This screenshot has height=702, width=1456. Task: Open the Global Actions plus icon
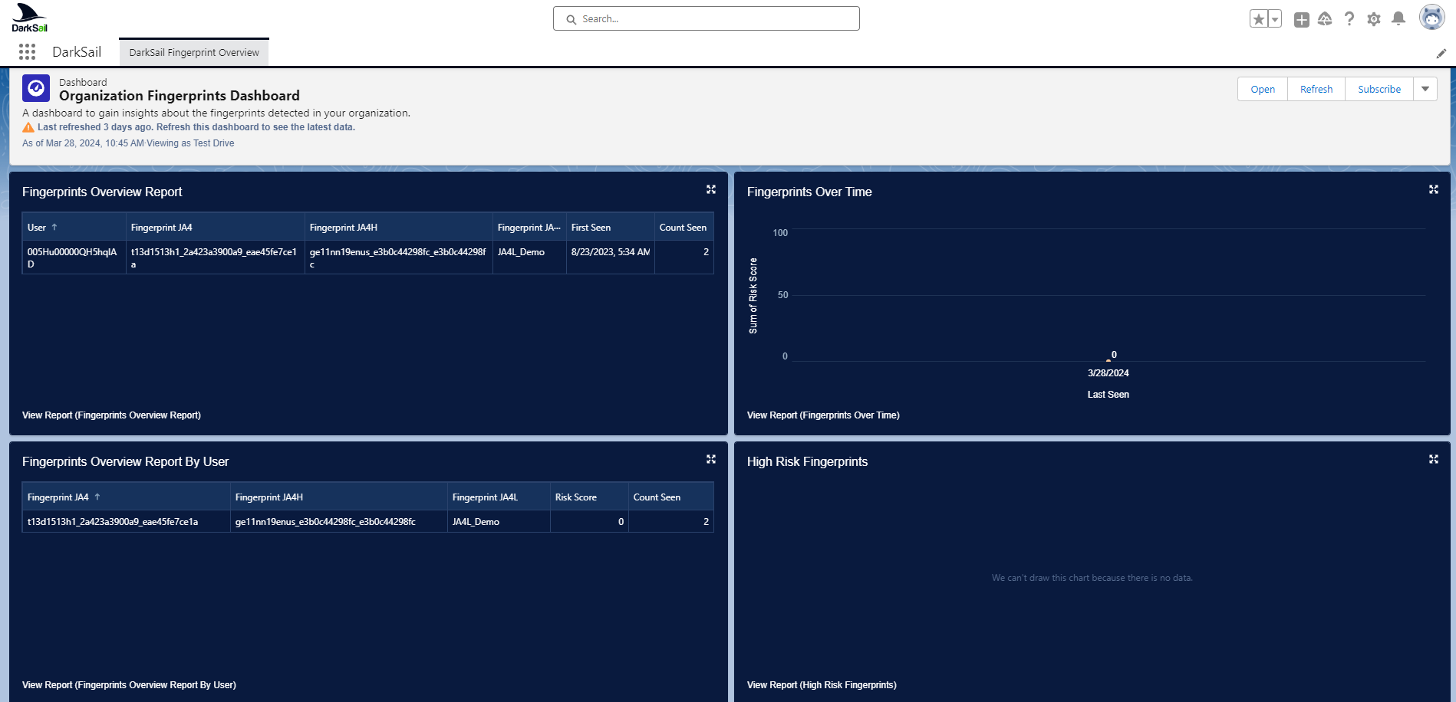click(1301, 19)
